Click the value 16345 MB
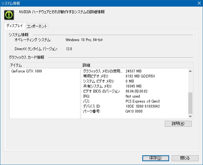203x165 pixels. [x=133, y=86]
